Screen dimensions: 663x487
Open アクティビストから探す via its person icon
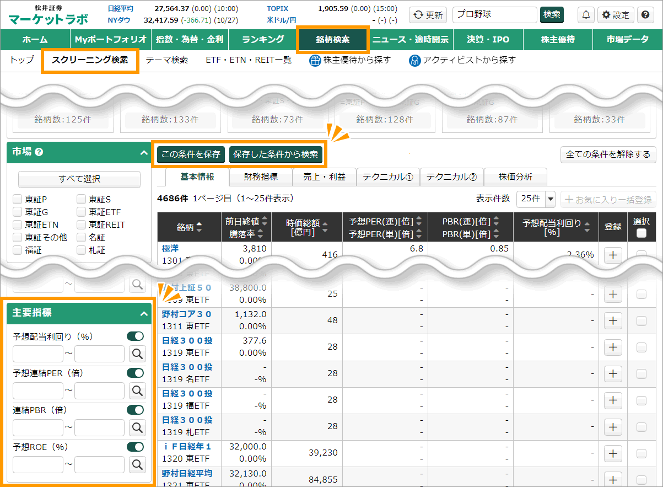click(x=414, y=60)
